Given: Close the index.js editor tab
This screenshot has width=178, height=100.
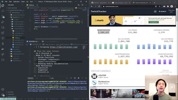Looking at the screenshot, I should pos(37,5).
